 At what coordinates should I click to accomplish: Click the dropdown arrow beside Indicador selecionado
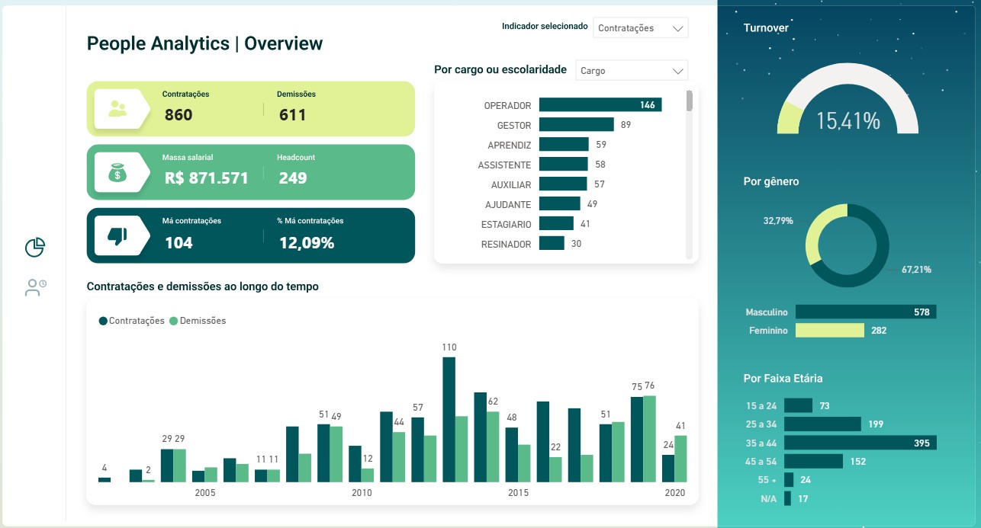click(678, 27)
